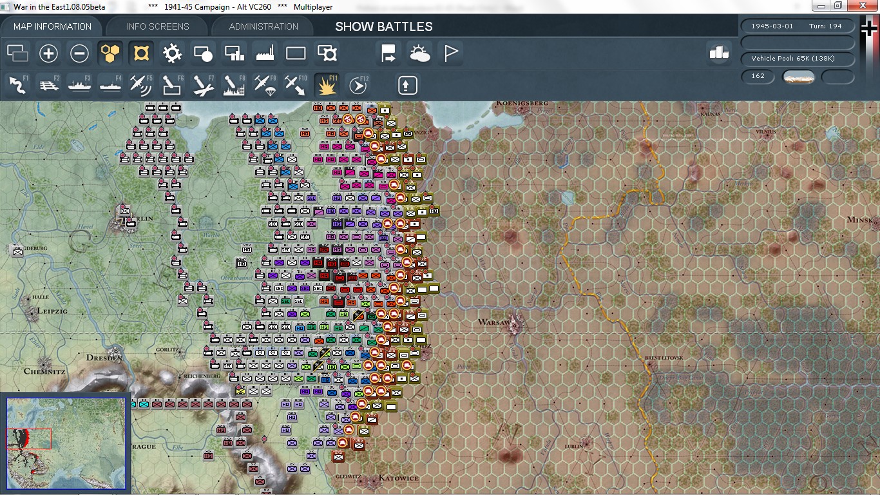Image resolution: width=880 pixels, height=495 pixels.
Task: Click the 162 value field
Action: pos(758,76)
